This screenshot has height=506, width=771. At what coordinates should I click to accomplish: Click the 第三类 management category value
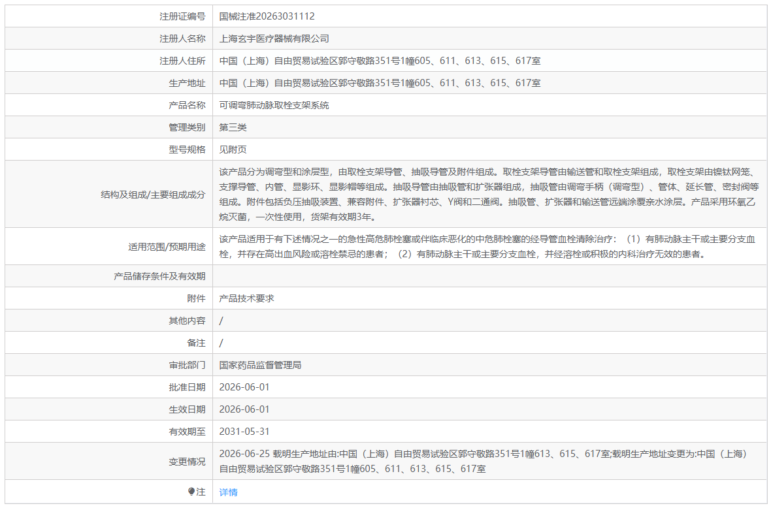pos(233,127)
